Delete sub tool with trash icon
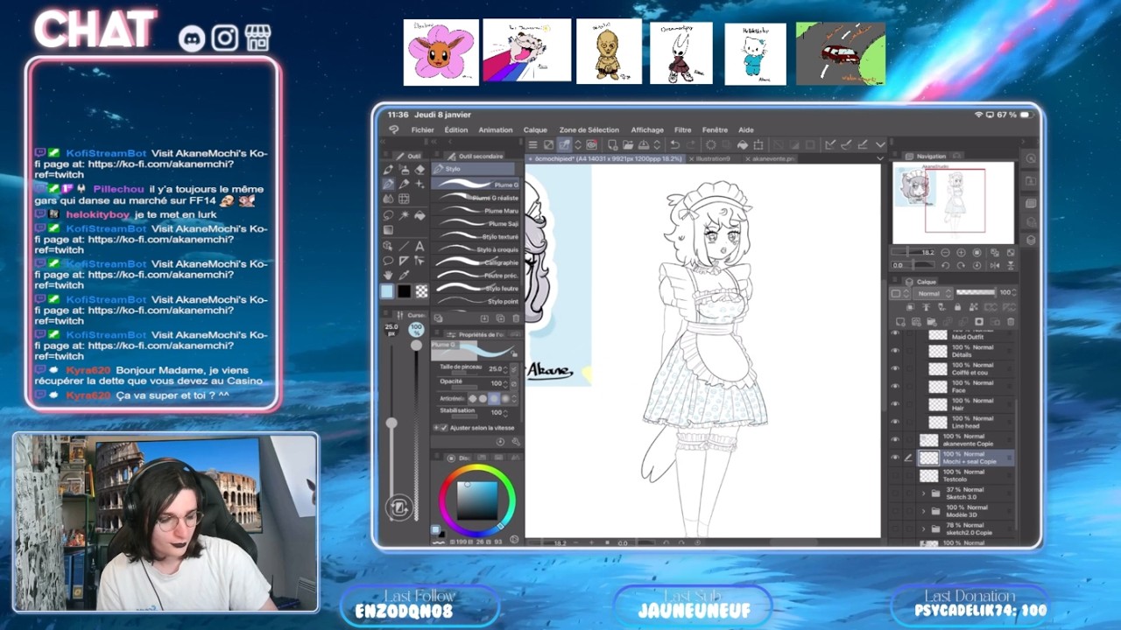Viewport: 1121px width, 630px height. pyautogui.click(x=516, y=318)
